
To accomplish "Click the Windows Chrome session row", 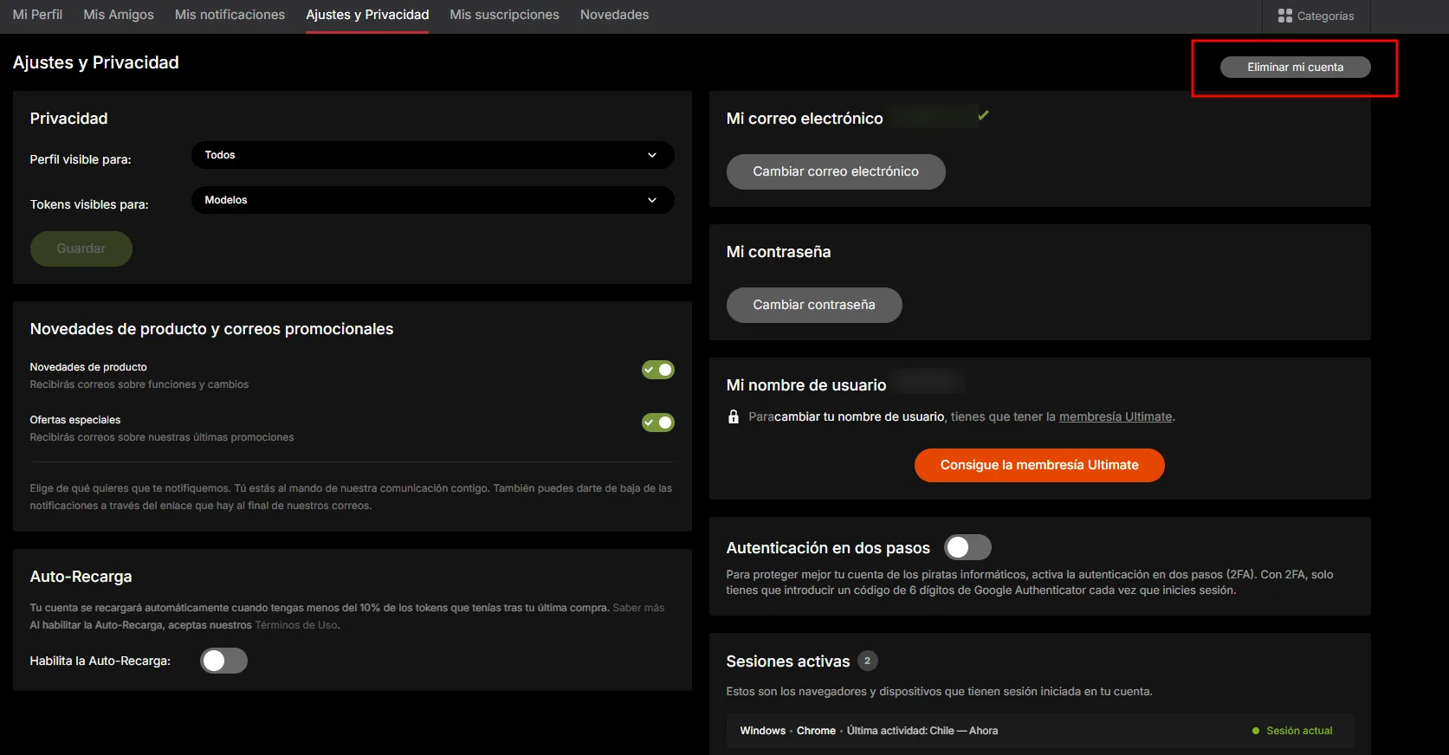I will (1039, 731).
